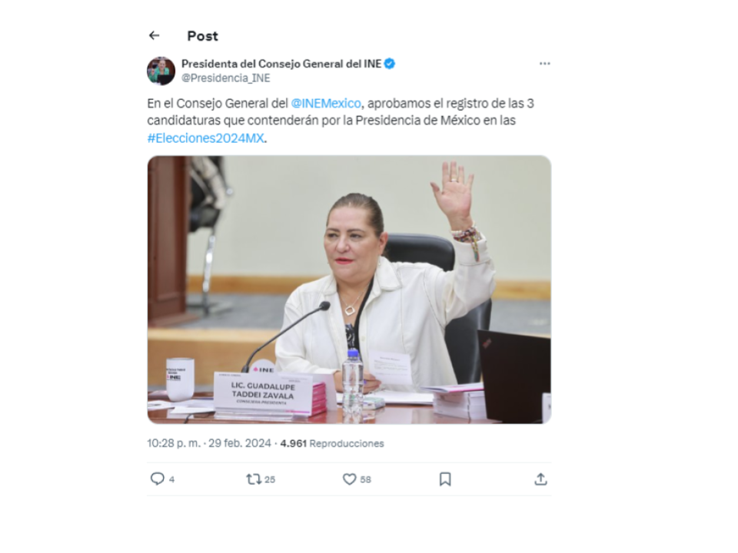Screen dimensions: 738x553
Task: Click the blue verified badge
Action: (390, 64)
